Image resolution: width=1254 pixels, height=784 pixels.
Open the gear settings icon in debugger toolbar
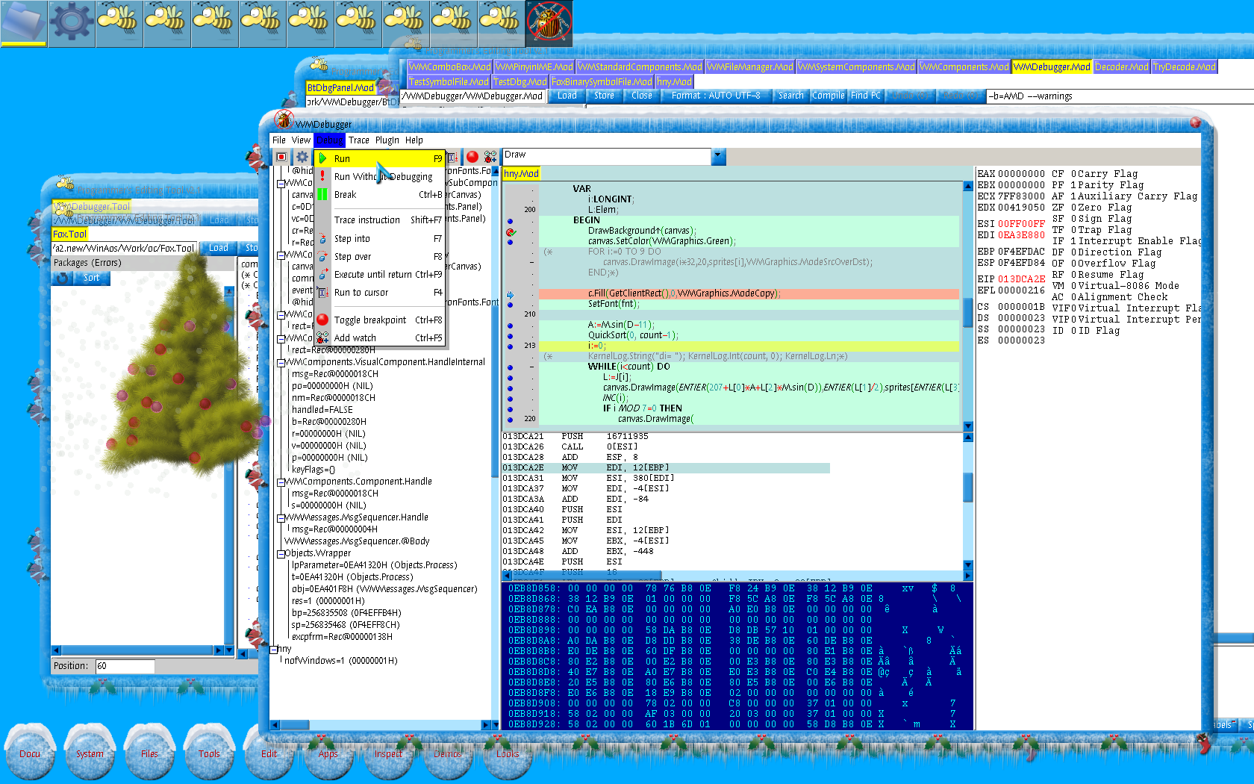(302, 157)
